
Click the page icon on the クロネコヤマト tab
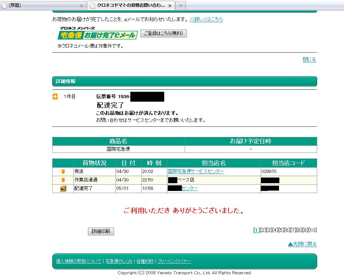(93, 5)
